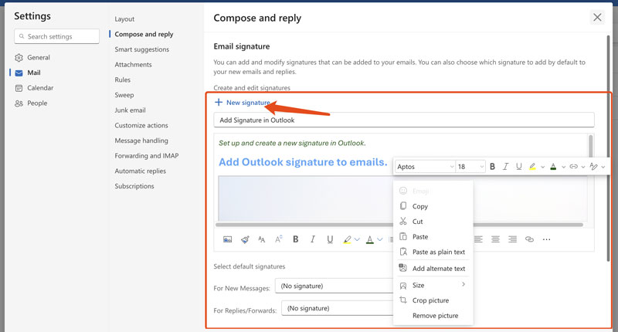Go to Smart suggestions settings
618x332 pixels.
click(142, 49)
